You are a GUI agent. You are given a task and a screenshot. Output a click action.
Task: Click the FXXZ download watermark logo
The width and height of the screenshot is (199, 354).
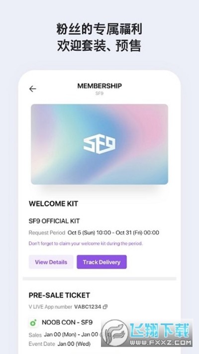(x=147, y=333)
